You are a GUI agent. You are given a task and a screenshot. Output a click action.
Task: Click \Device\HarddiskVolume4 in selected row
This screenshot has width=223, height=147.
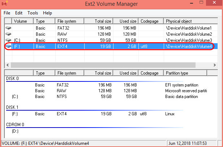click(x=189, y=46)
